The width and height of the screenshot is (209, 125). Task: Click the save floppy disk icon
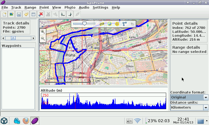coord(19,14)
